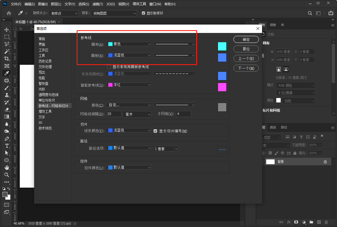
Task: Uncheck 显示切片编号 checkbox
Action: click(156, 131)
